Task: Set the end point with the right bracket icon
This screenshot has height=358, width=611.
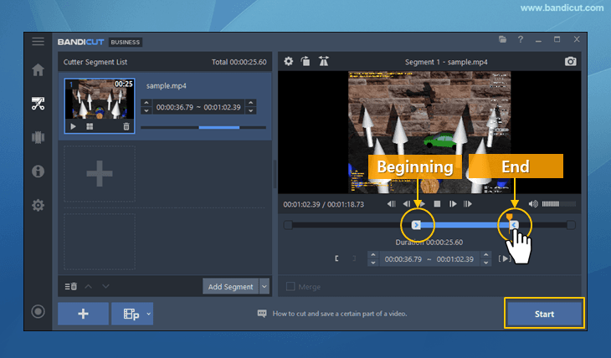Action: point(354,258)
